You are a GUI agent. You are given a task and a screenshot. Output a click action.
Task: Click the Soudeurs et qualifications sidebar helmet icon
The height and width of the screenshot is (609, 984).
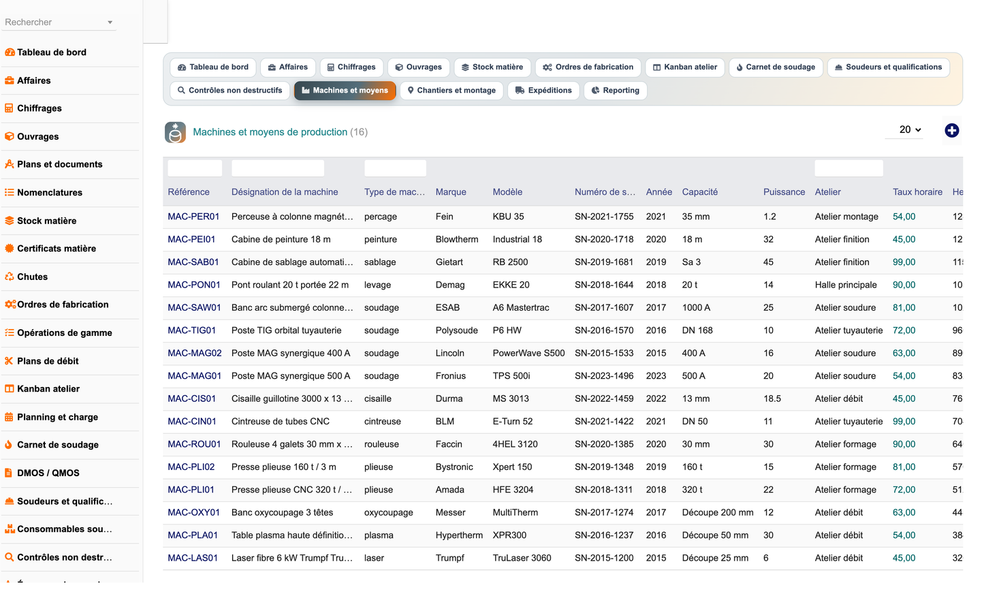(x=10, y=501)
